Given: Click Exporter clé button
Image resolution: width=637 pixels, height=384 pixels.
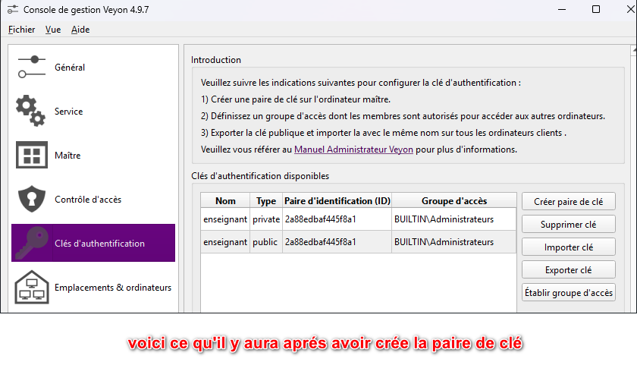Looking at the screenshot, I should [568, 270].
